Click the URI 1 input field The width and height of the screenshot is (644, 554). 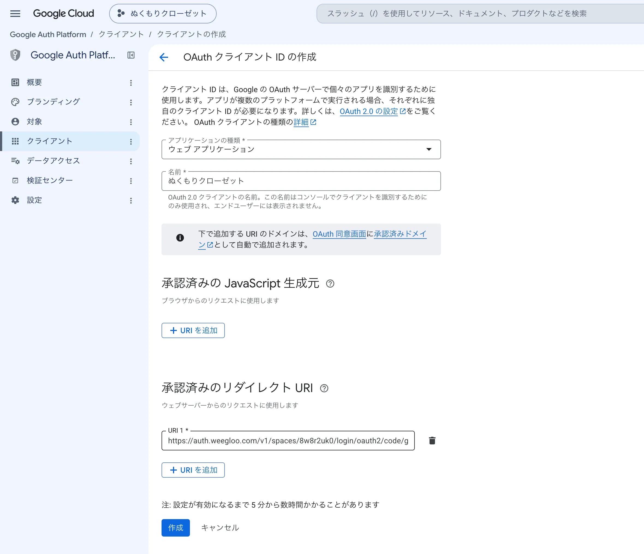288,441
